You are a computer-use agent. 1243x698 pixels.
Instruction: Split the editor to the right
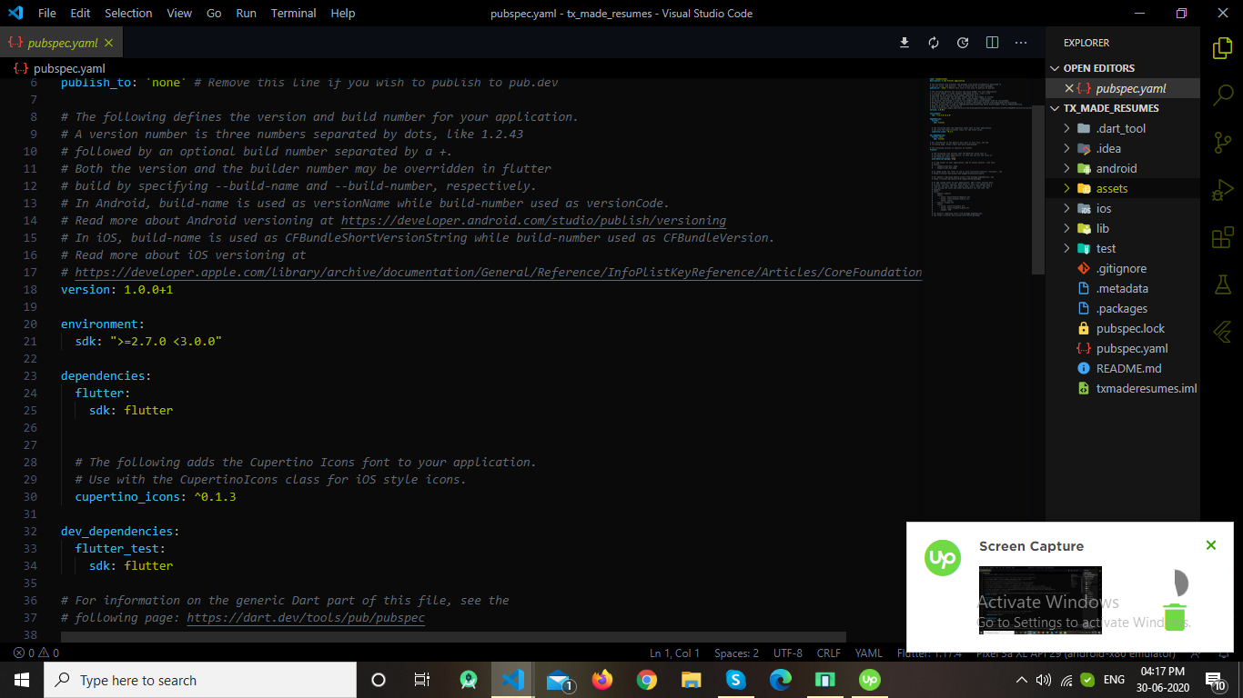click(992, 43)
